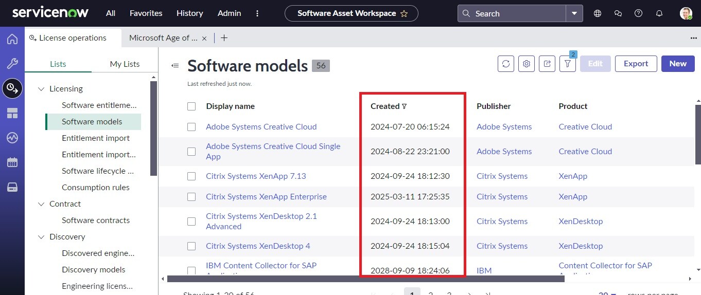Click the navigation panel vertical scrollbar
The image size is (701, 295).
tap(153, 128)
